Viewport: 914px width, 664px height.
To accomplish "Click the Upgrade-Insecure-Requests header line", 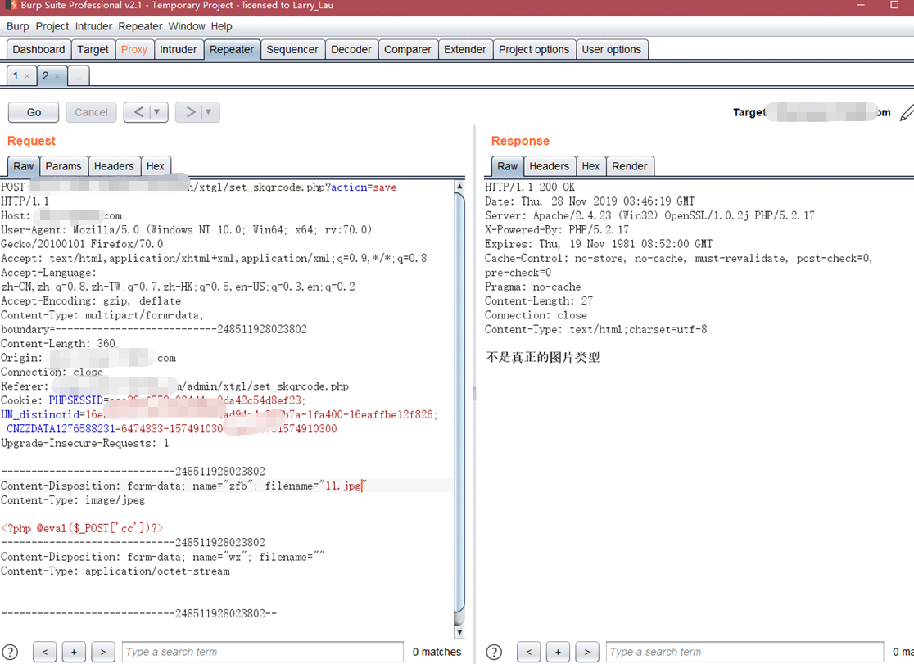I will pos(85,443).
